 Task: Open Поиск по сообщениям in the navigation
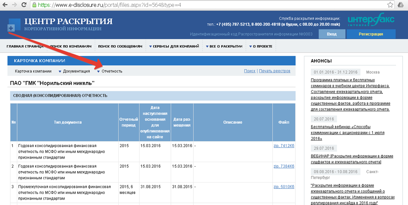(x=120, y=46)
